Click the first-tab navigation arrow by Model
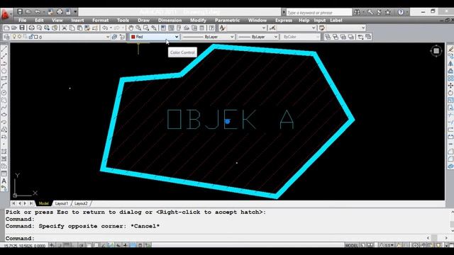 pos(13,203)
